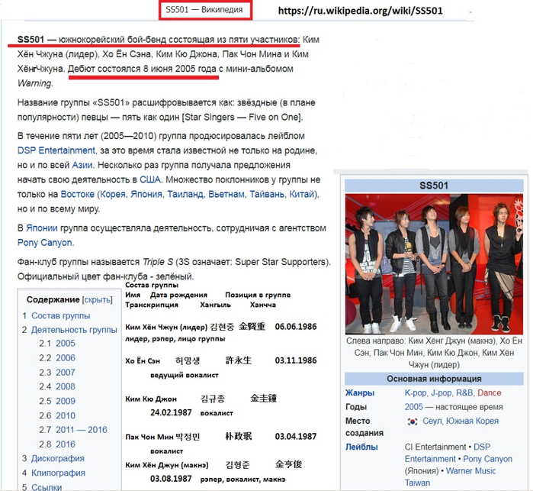This screenshot has width=533, height=491.
Task: Select the date 06.06.1986
Action: click(x=296, y=327)
